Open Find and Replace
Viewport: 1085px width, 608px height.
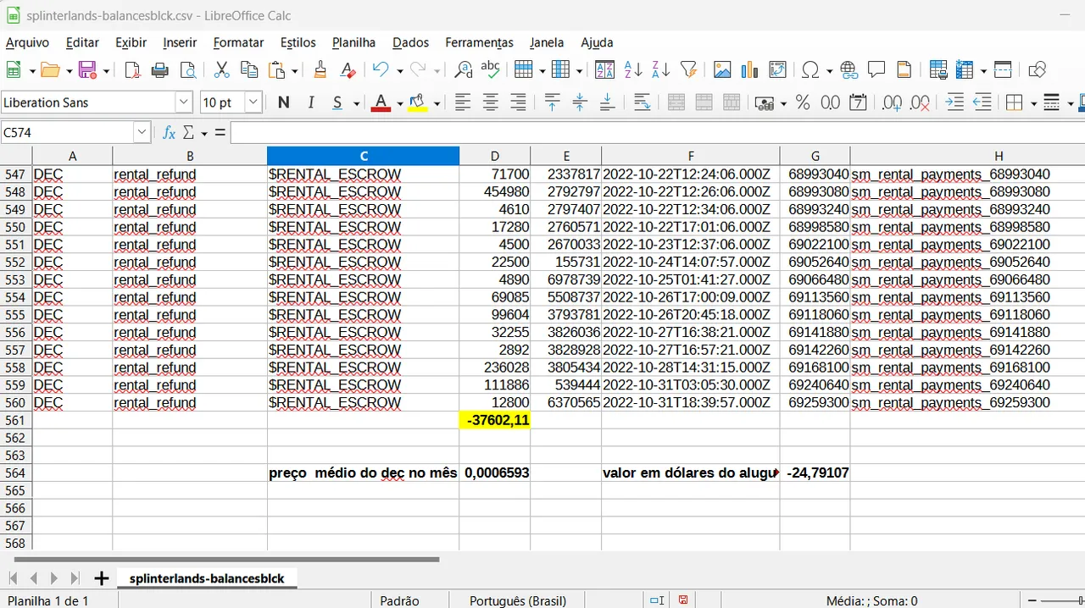click(463, 70)
